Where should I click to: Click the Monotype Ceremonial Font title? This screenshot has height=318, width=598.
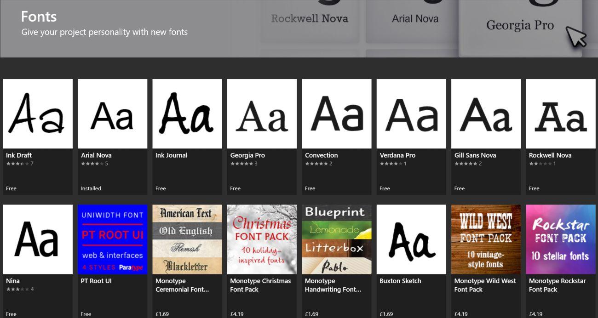point(182,285)
